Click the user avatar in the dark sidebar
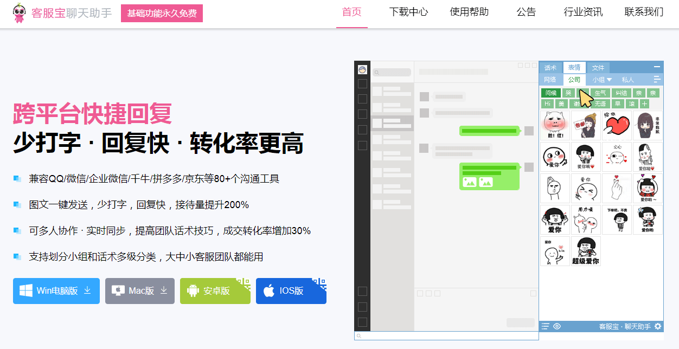The height and width of the screenshot is (349, 679). 362,69
